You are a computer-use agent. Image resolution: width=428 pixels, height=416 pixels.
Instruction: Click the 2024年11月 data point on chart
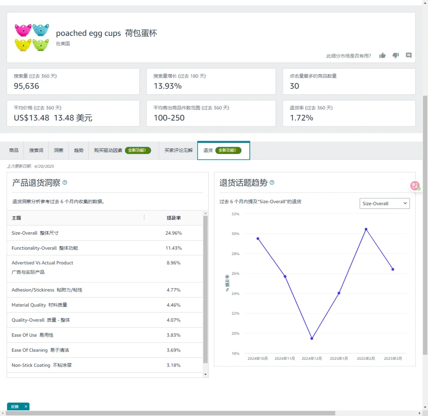tap(285, 277)
